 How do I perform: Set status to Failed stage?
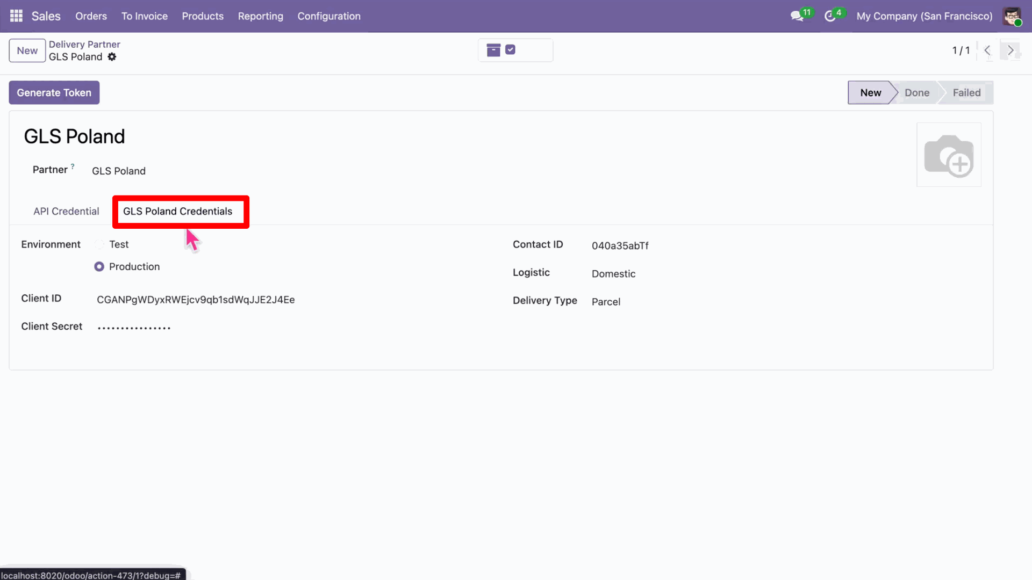pyautogui.click(x=966, y=93)
